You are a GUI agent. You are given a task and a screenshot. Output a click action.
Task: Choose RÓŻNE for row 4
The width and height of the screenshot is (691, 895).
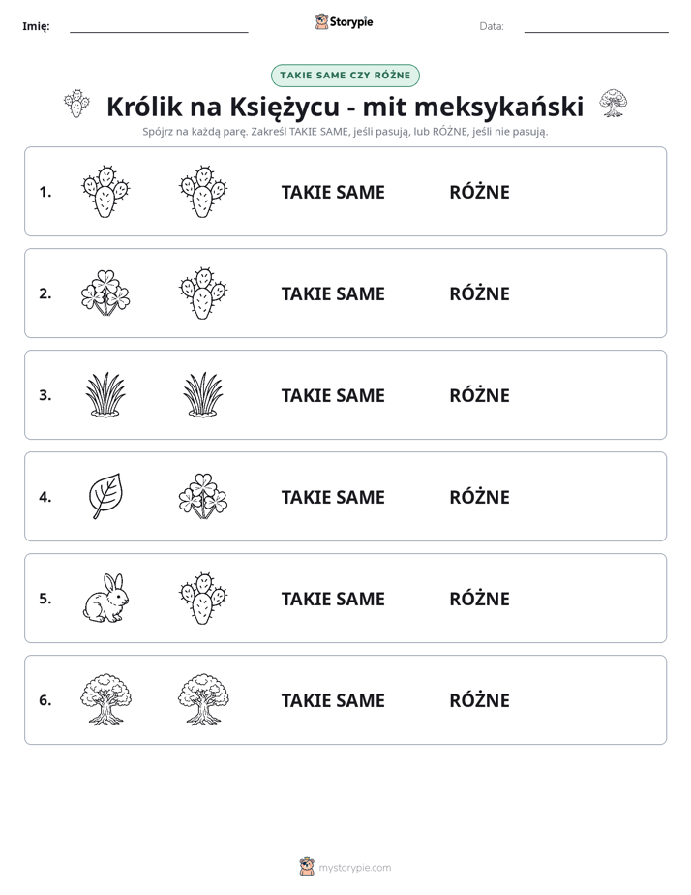coord(479,497)
